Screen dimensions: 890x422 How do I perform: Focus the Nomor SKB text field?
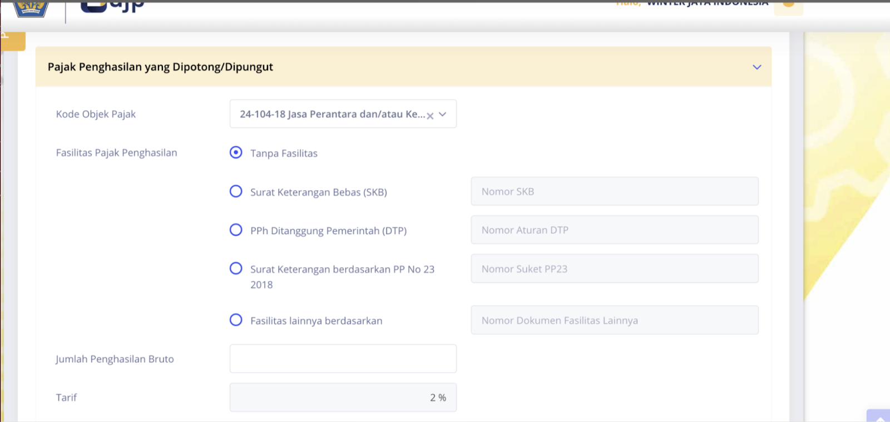coord(614,191)
